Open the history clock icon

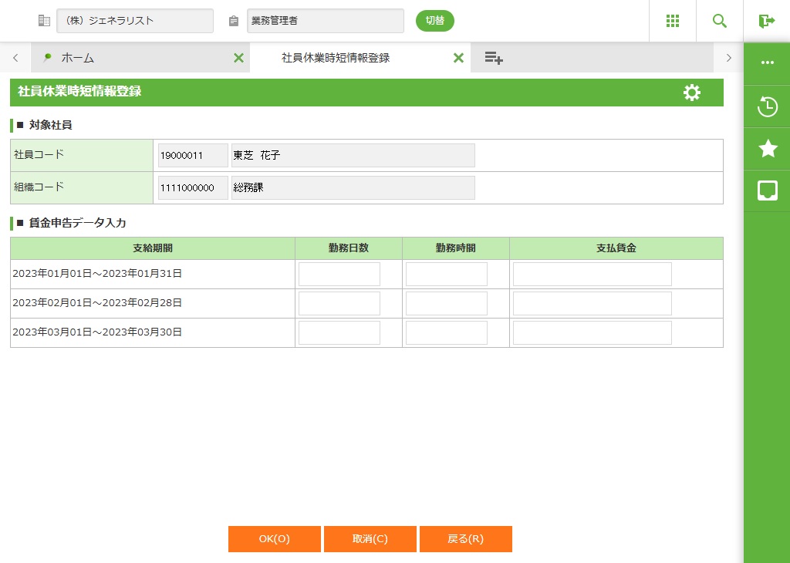[x=767, y=106]
